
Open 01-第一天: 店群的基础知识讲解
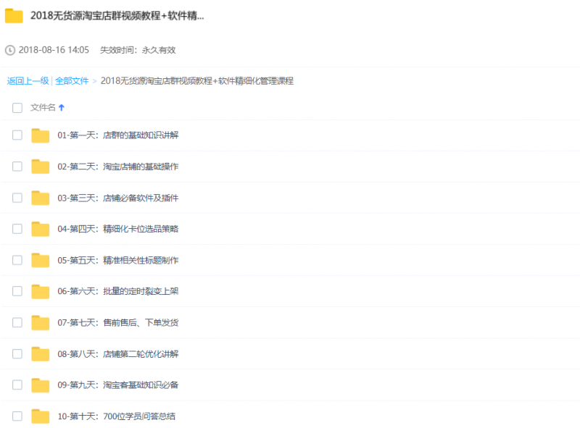point(118,135)
